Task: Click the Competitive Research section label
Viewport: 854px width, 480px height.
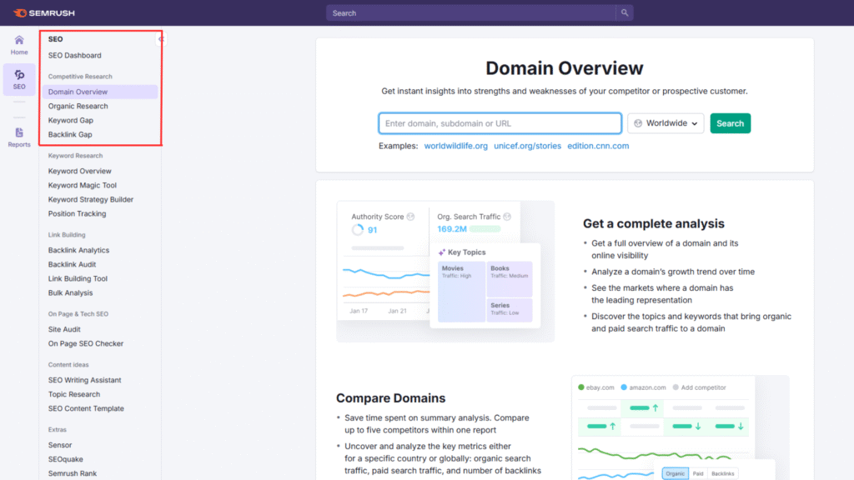Action: pyautogui.click(x=80, y=77)
